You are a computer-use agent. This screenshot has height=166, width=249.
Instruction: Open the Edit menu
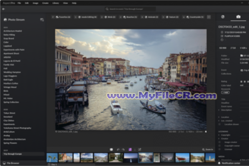(x=27, y=3)
